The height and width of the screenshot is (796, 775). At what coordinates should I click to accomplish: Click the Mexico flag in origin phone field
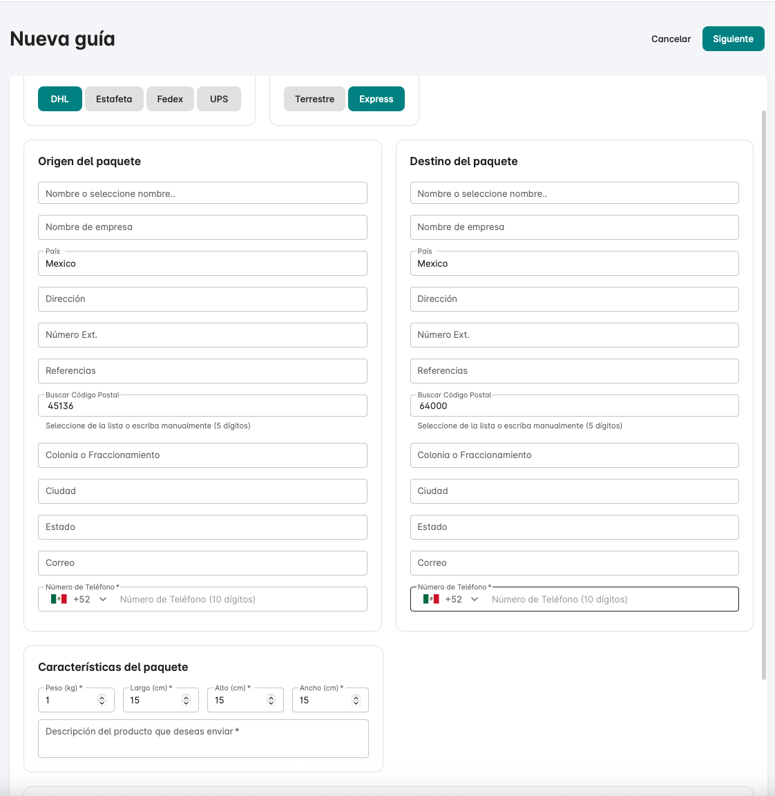pyautogui.click(x=59, y=599)
